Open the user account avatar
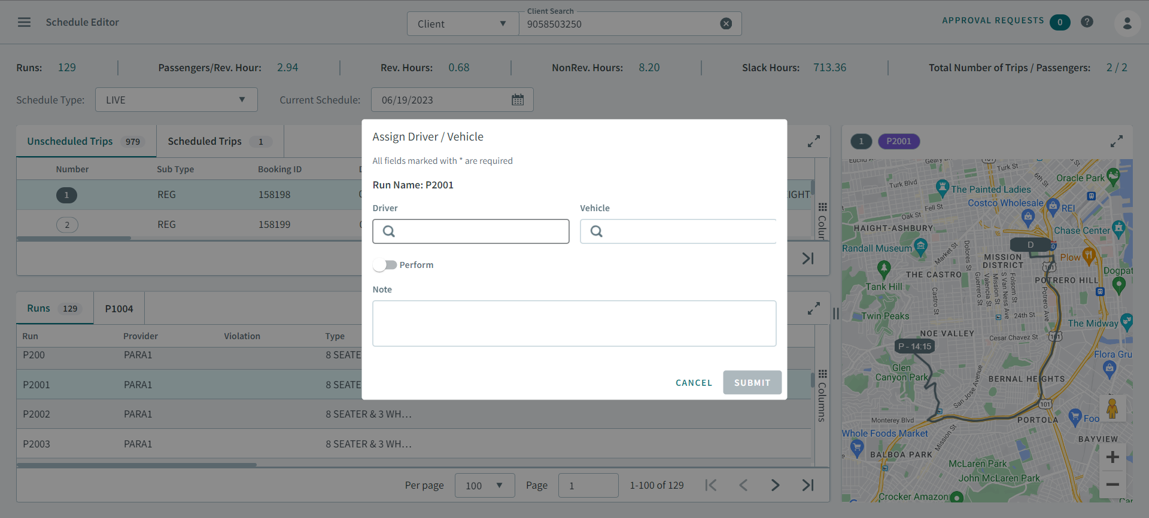Image resolution: width=1149 pixels, height=518 pixels. point(1127,23)
